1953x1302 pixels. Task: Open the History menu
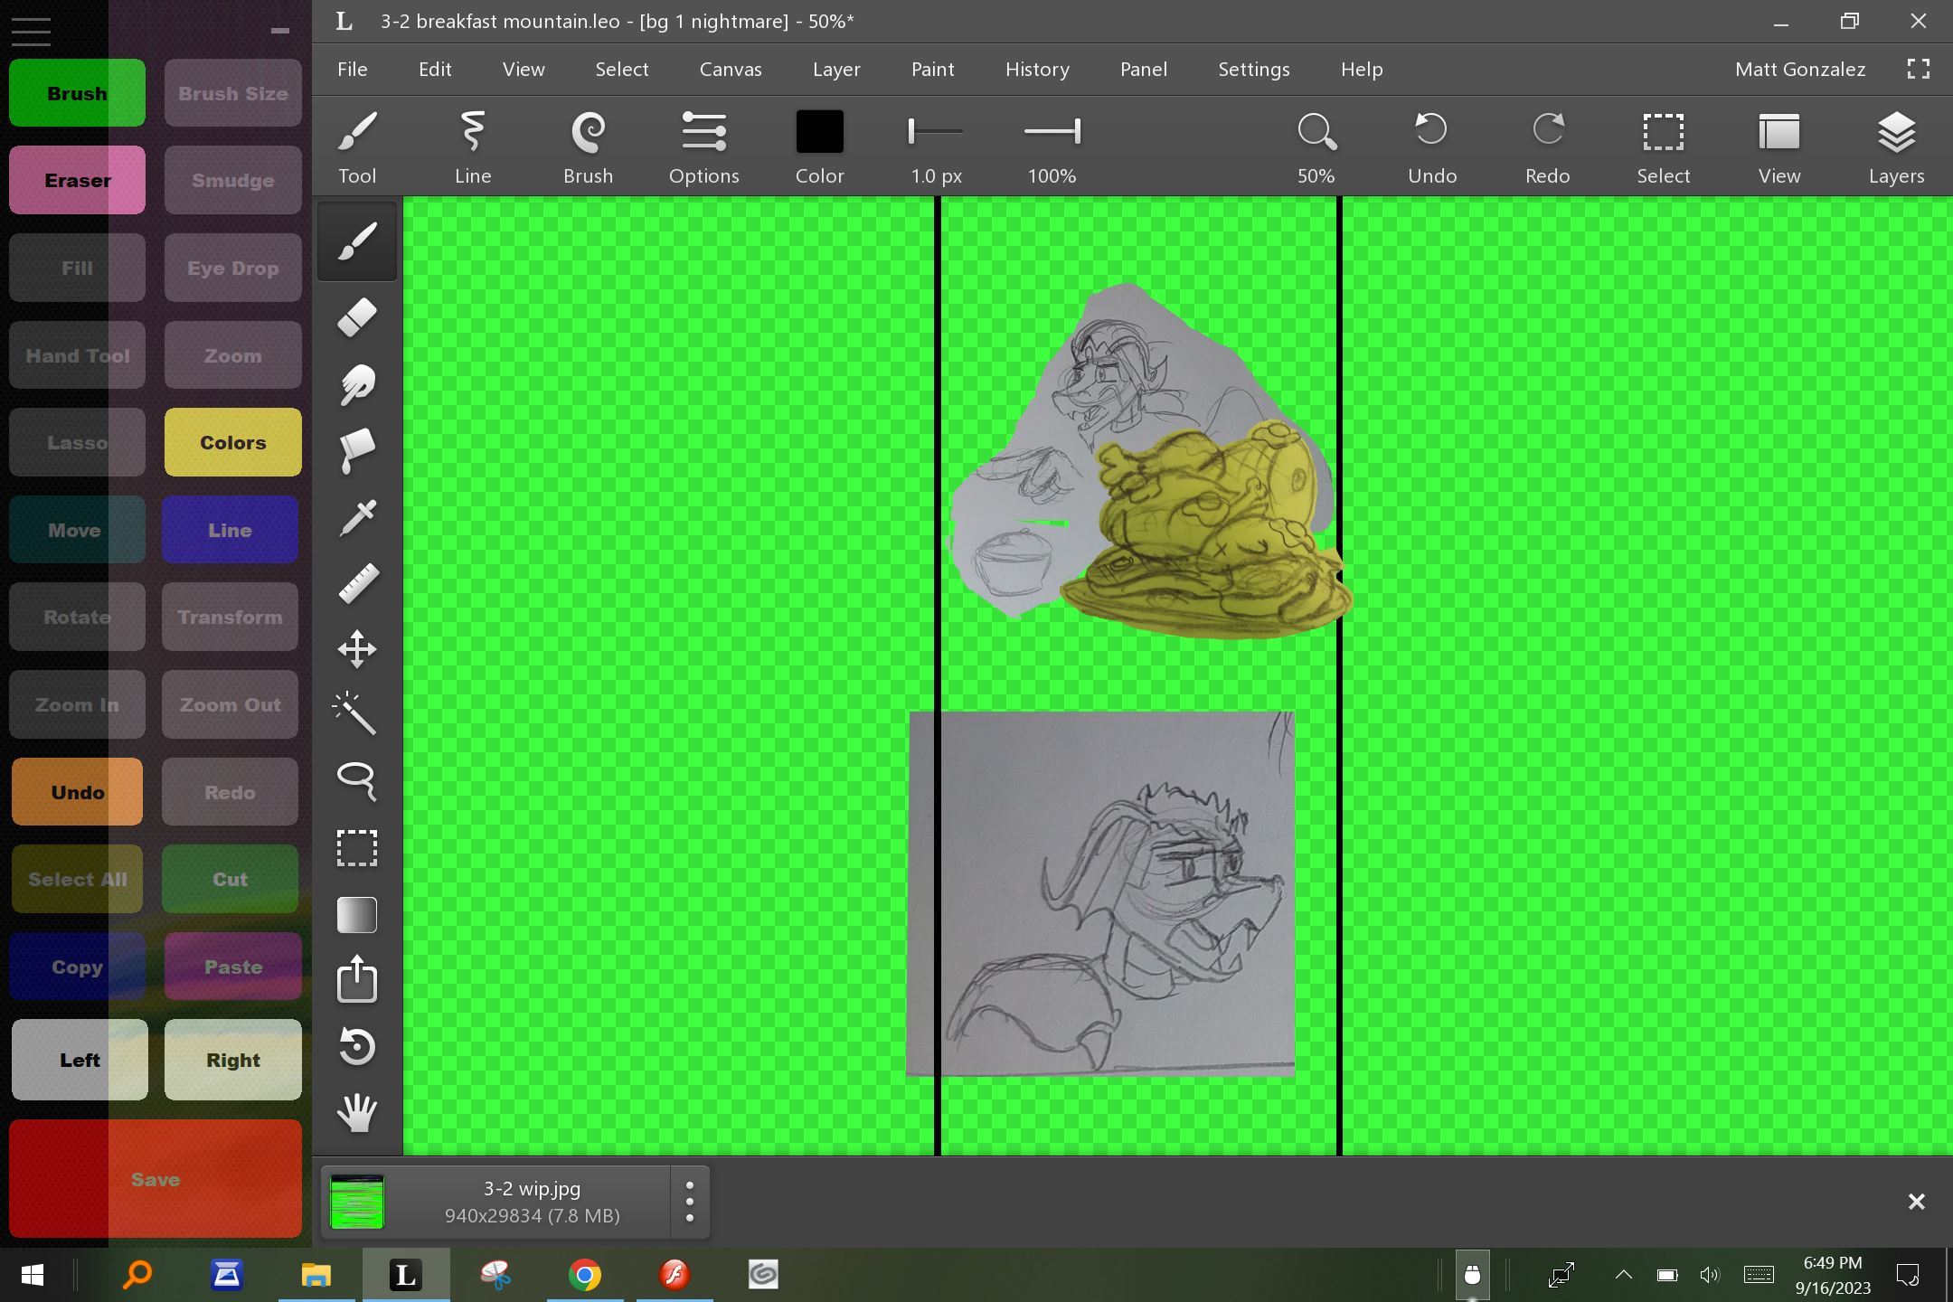[x=1036, y=70]
